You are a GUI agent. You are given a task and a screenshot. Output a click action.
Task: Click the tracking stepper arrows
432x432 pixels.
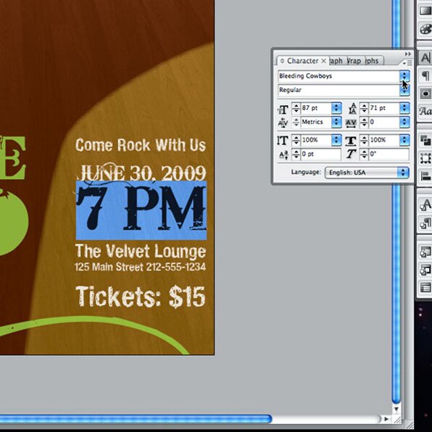pos(364,122)
